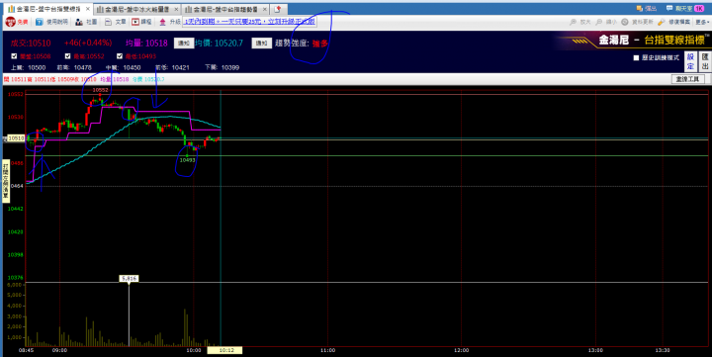The width and height of the screenshot is (712, 357).
Task: Close the 盤中冰火能量 tab
Action: coord(176,9)
